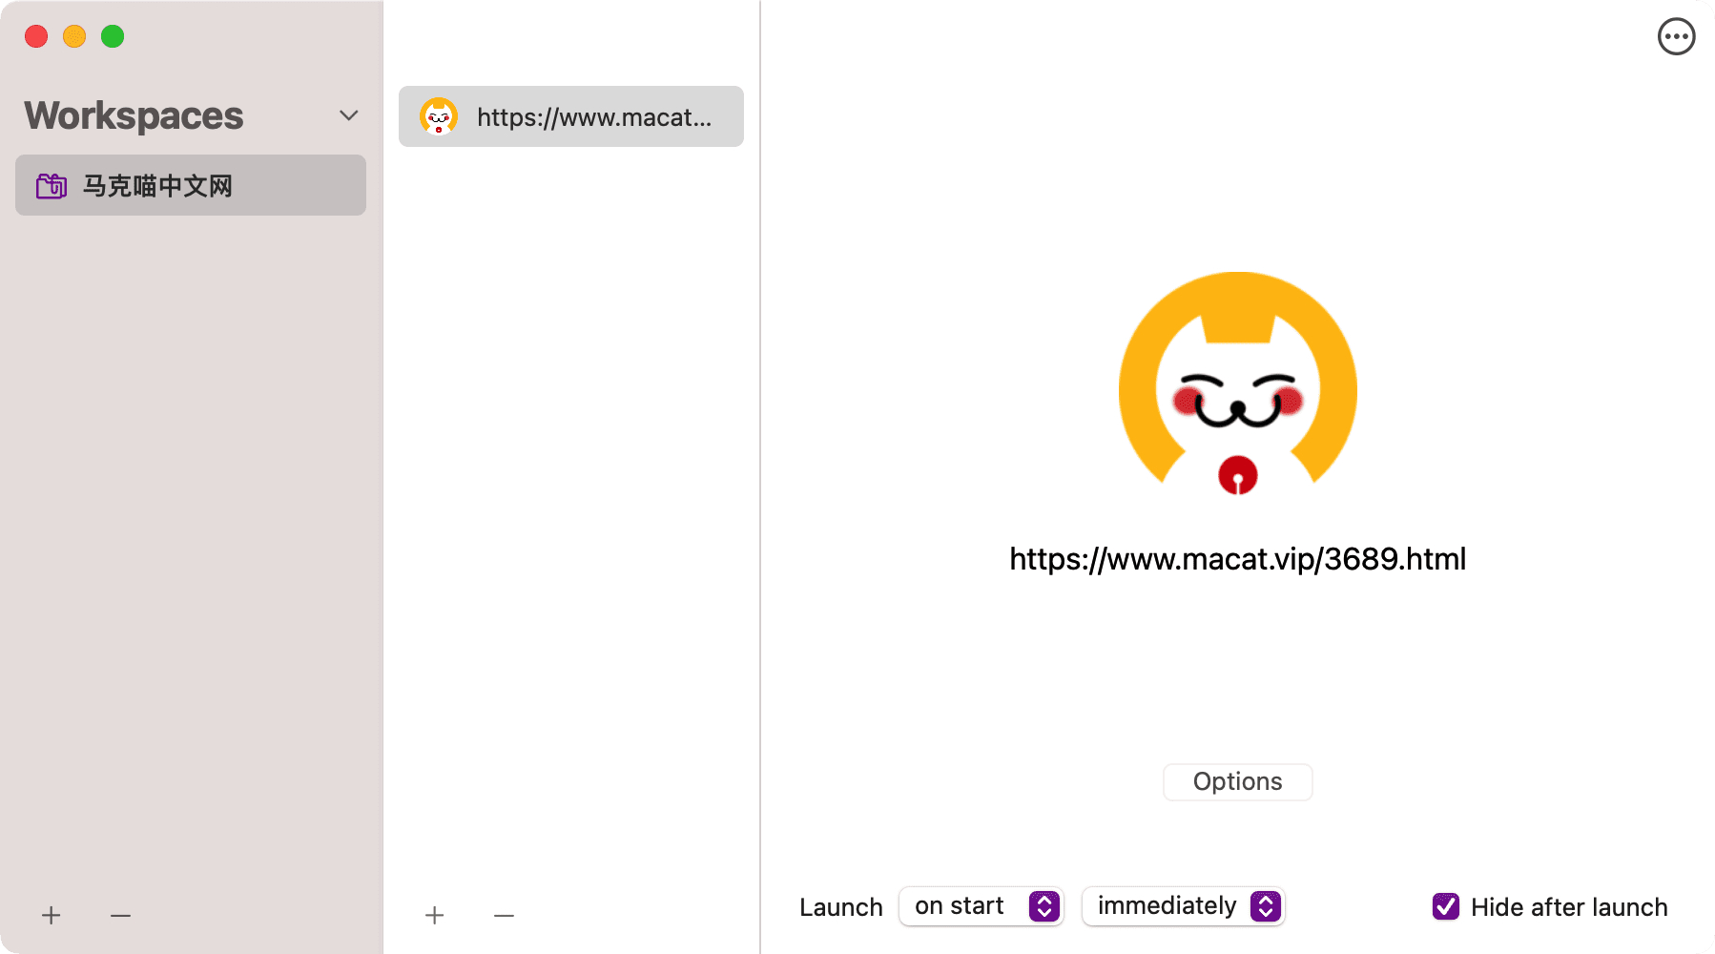Minimize the window with the yellow button
Viewport: 1715px width, 954px height.
click(x=74, y=36)
